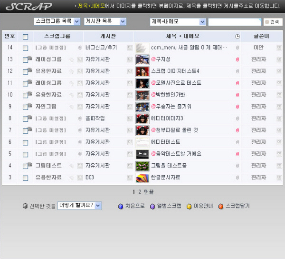Viewport: 285px width, 259px height.
Task: Click the yellow cube icon beside 이용안내
Action: pyautogui.click(x=189, y=206)
